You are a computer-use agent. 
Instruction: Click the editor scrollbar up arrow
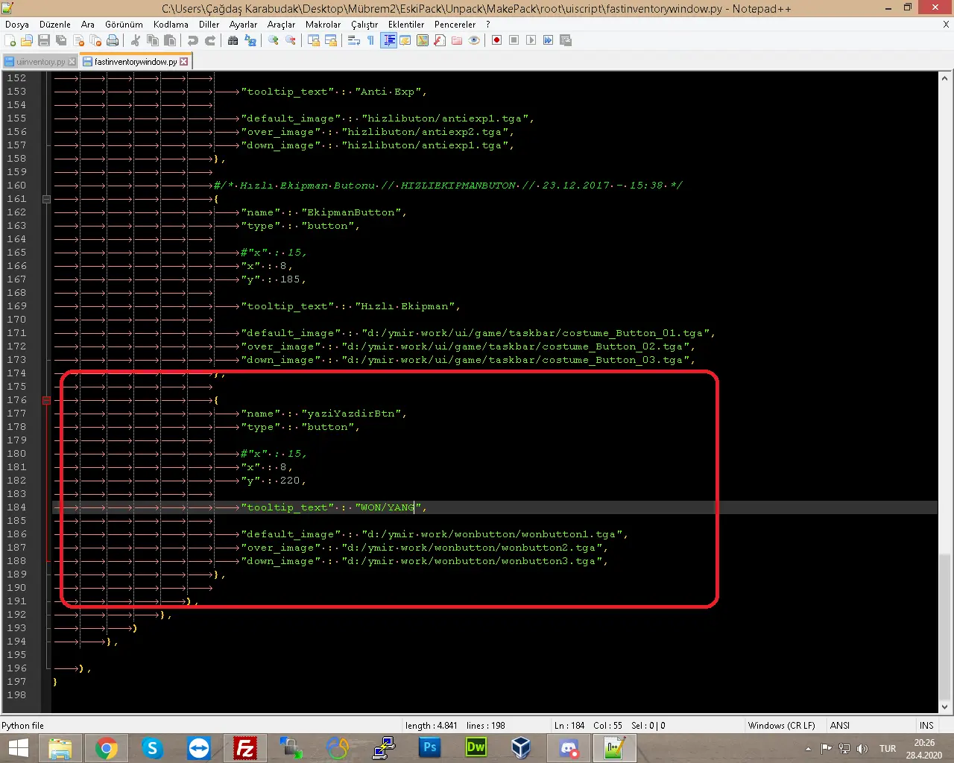click(945, 78)
